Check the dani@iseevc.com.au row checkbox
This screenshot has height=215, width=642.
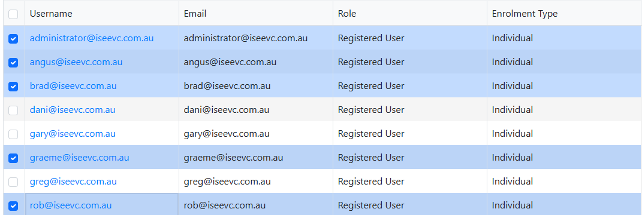13,110
